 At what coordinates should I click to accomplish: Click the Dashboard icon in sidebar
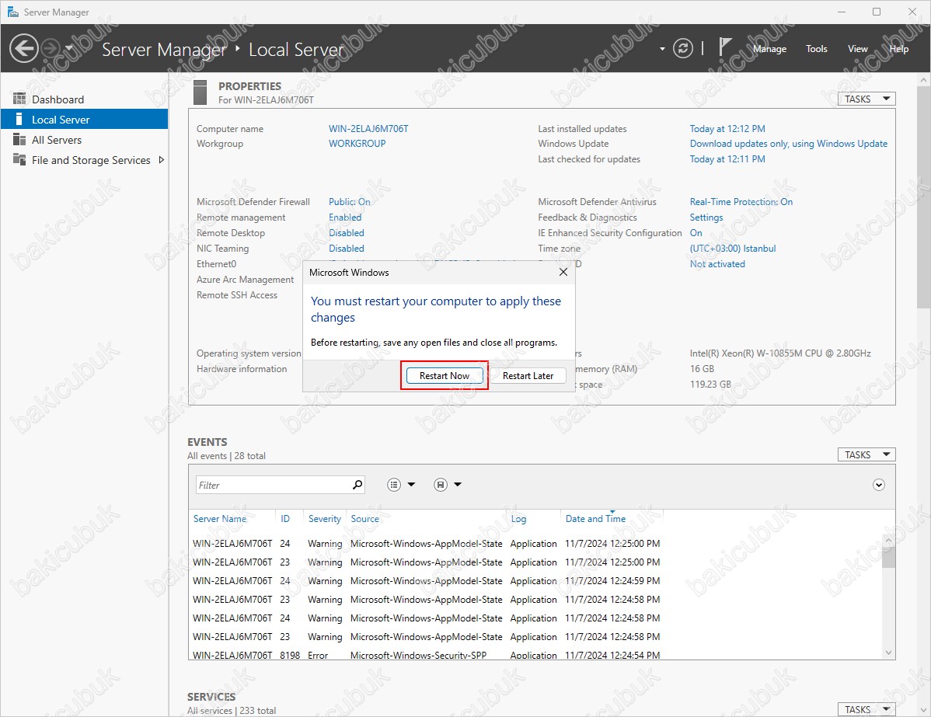click(19, 99)
